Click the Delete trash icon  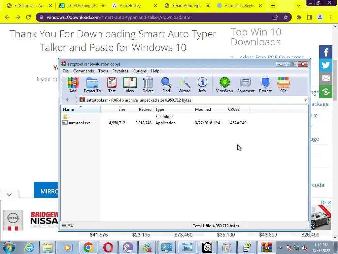point(148,85)
